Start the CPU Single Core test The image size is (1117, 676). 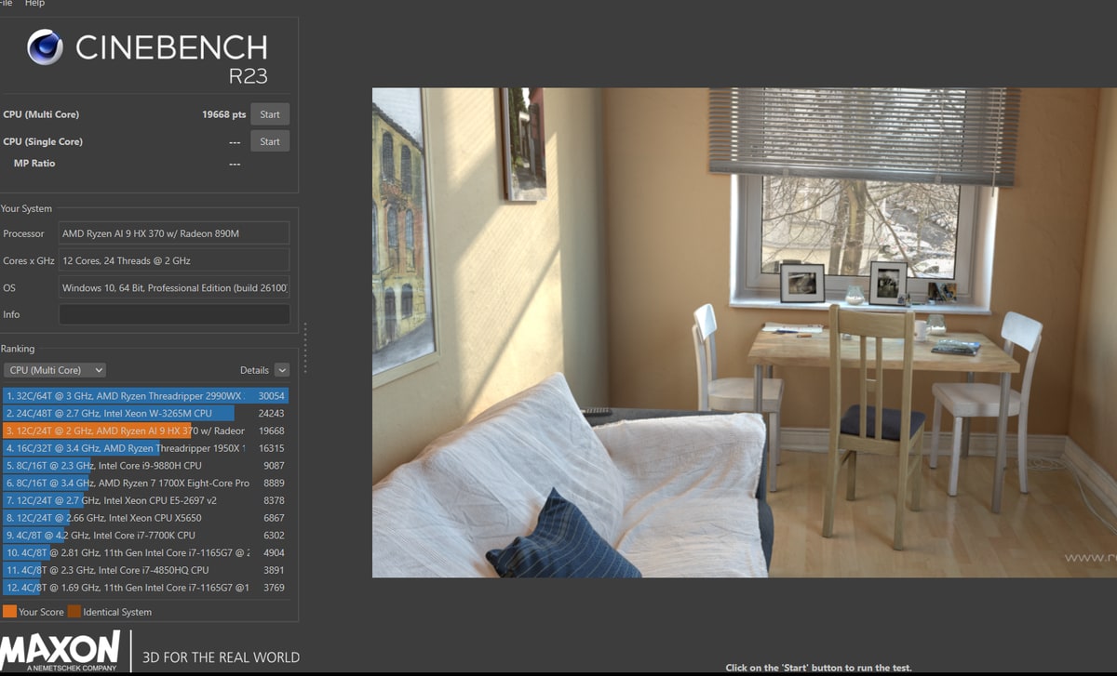click(x=270, y=141)
